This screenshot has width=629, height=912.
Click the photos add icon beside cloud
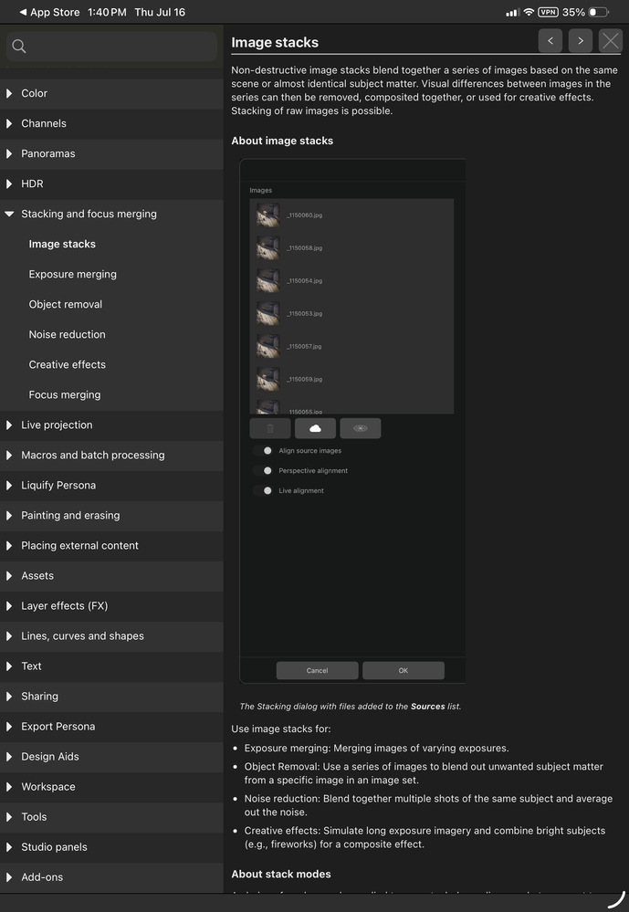click(361, 428)
